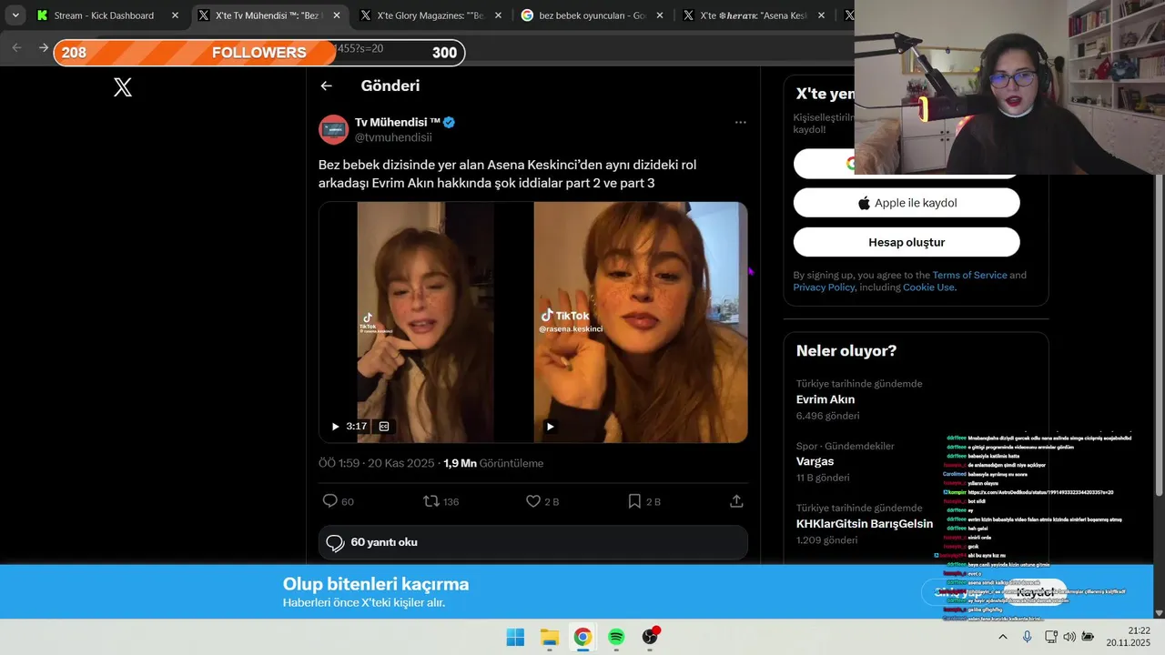Click volume icon in system tray
The image size is (1165, 655).
pyautogui.click(x=1069, y=637)
